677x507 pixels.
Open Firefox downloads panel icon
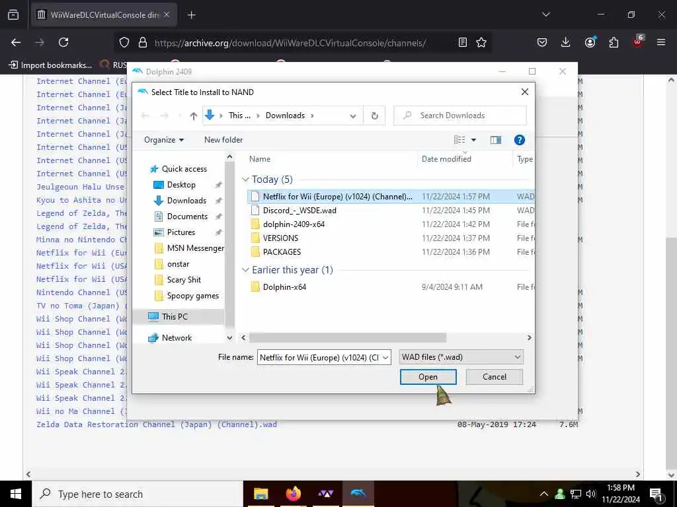pyautogui.click(x=566, y=42)
